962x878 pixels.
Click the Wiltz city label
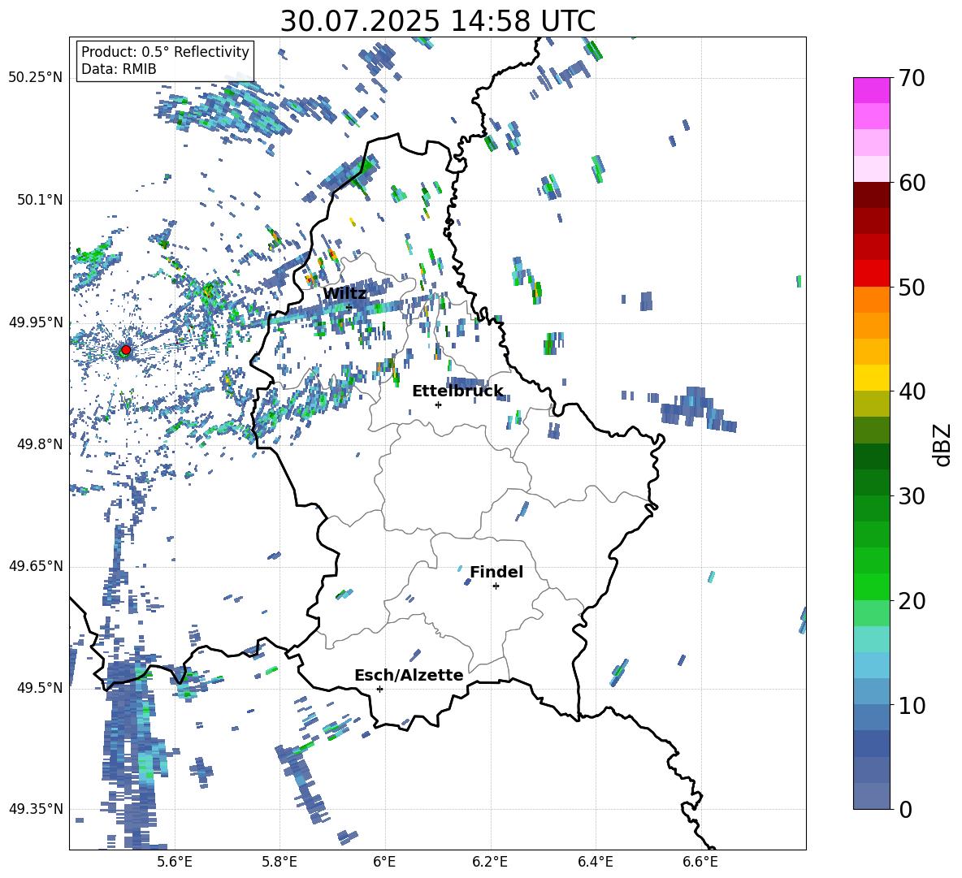click(x=344, y=294)
